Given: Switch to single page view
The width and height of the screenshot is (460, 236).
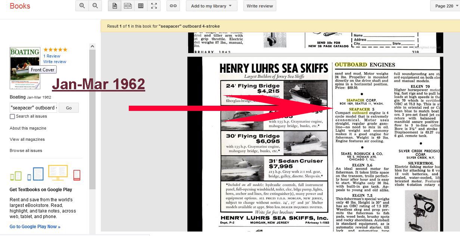Looking at the screenshot, I should coord(115,6).
